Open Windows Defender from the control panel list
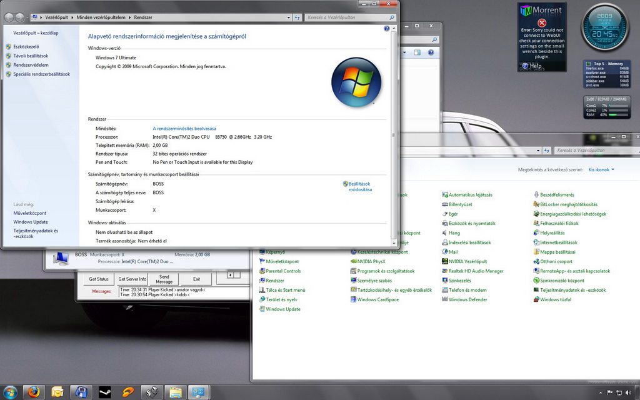Viewport: 640px width, 400px height. click(x=467, y=299)
